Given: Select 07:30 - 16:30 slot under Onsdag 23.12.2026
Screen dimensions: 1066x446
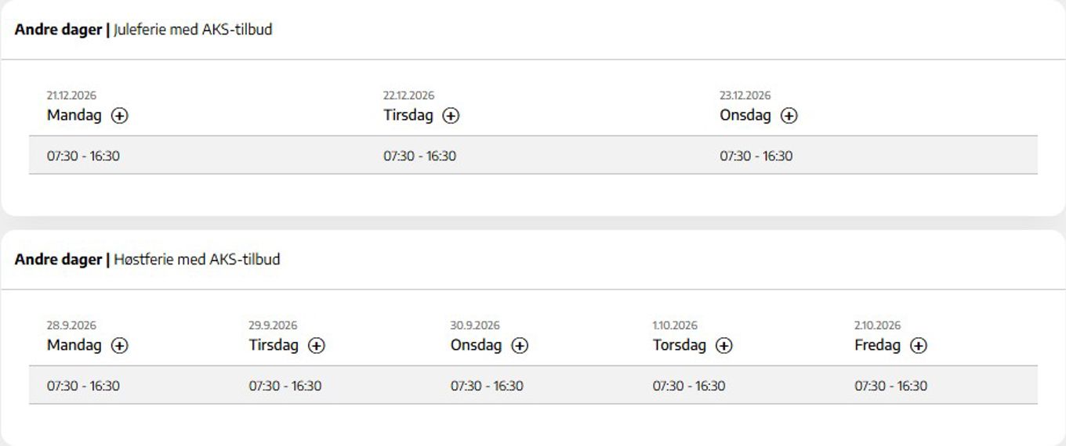Looking at the screenshot, I should [x=756, y=156].
